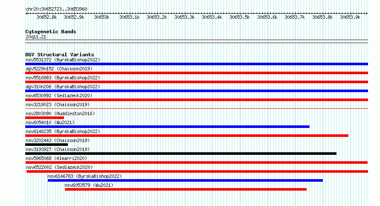This screenshot has width=380, height=206.
Task: Click the blue bar under nsv6054010
Action: pos(167,127)
